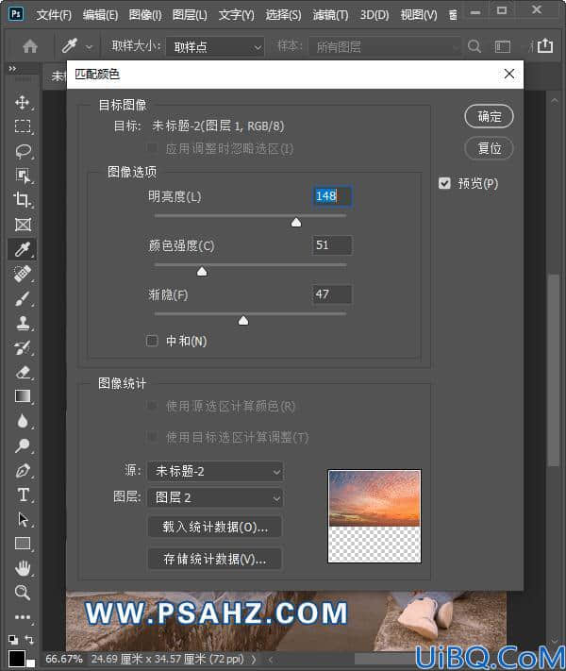The height and width of the screenshot is (671, 566).
Task: Open the 视图(V) menu
Action: coord(419,15)
